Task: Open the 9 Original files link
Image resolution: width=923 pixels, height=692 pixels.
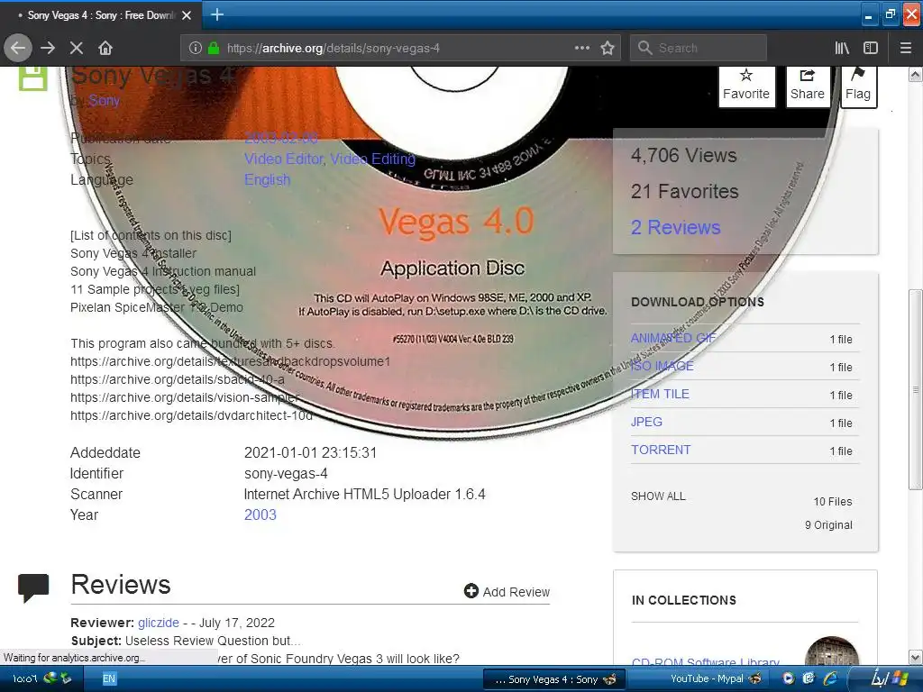Action: [x=828, y=525]
